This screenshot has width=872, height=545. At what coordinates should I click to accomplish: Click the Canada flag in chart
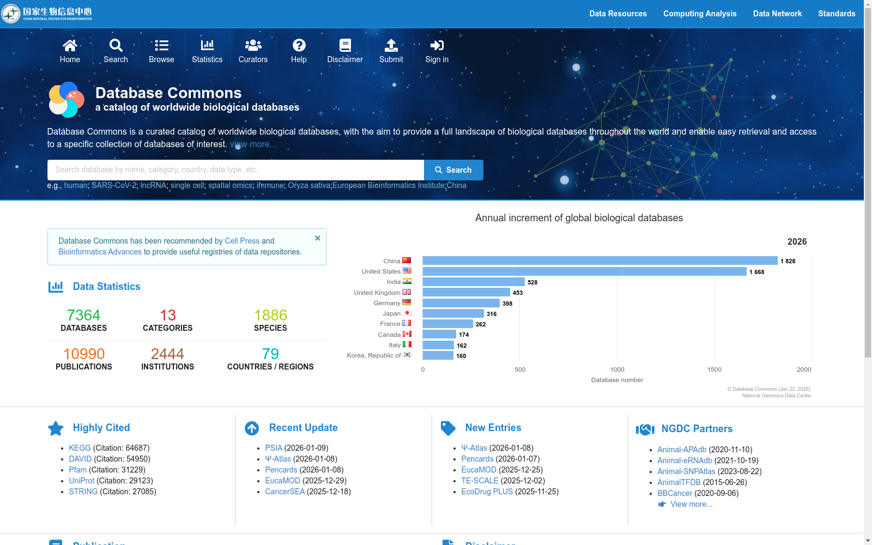(407, 334)
